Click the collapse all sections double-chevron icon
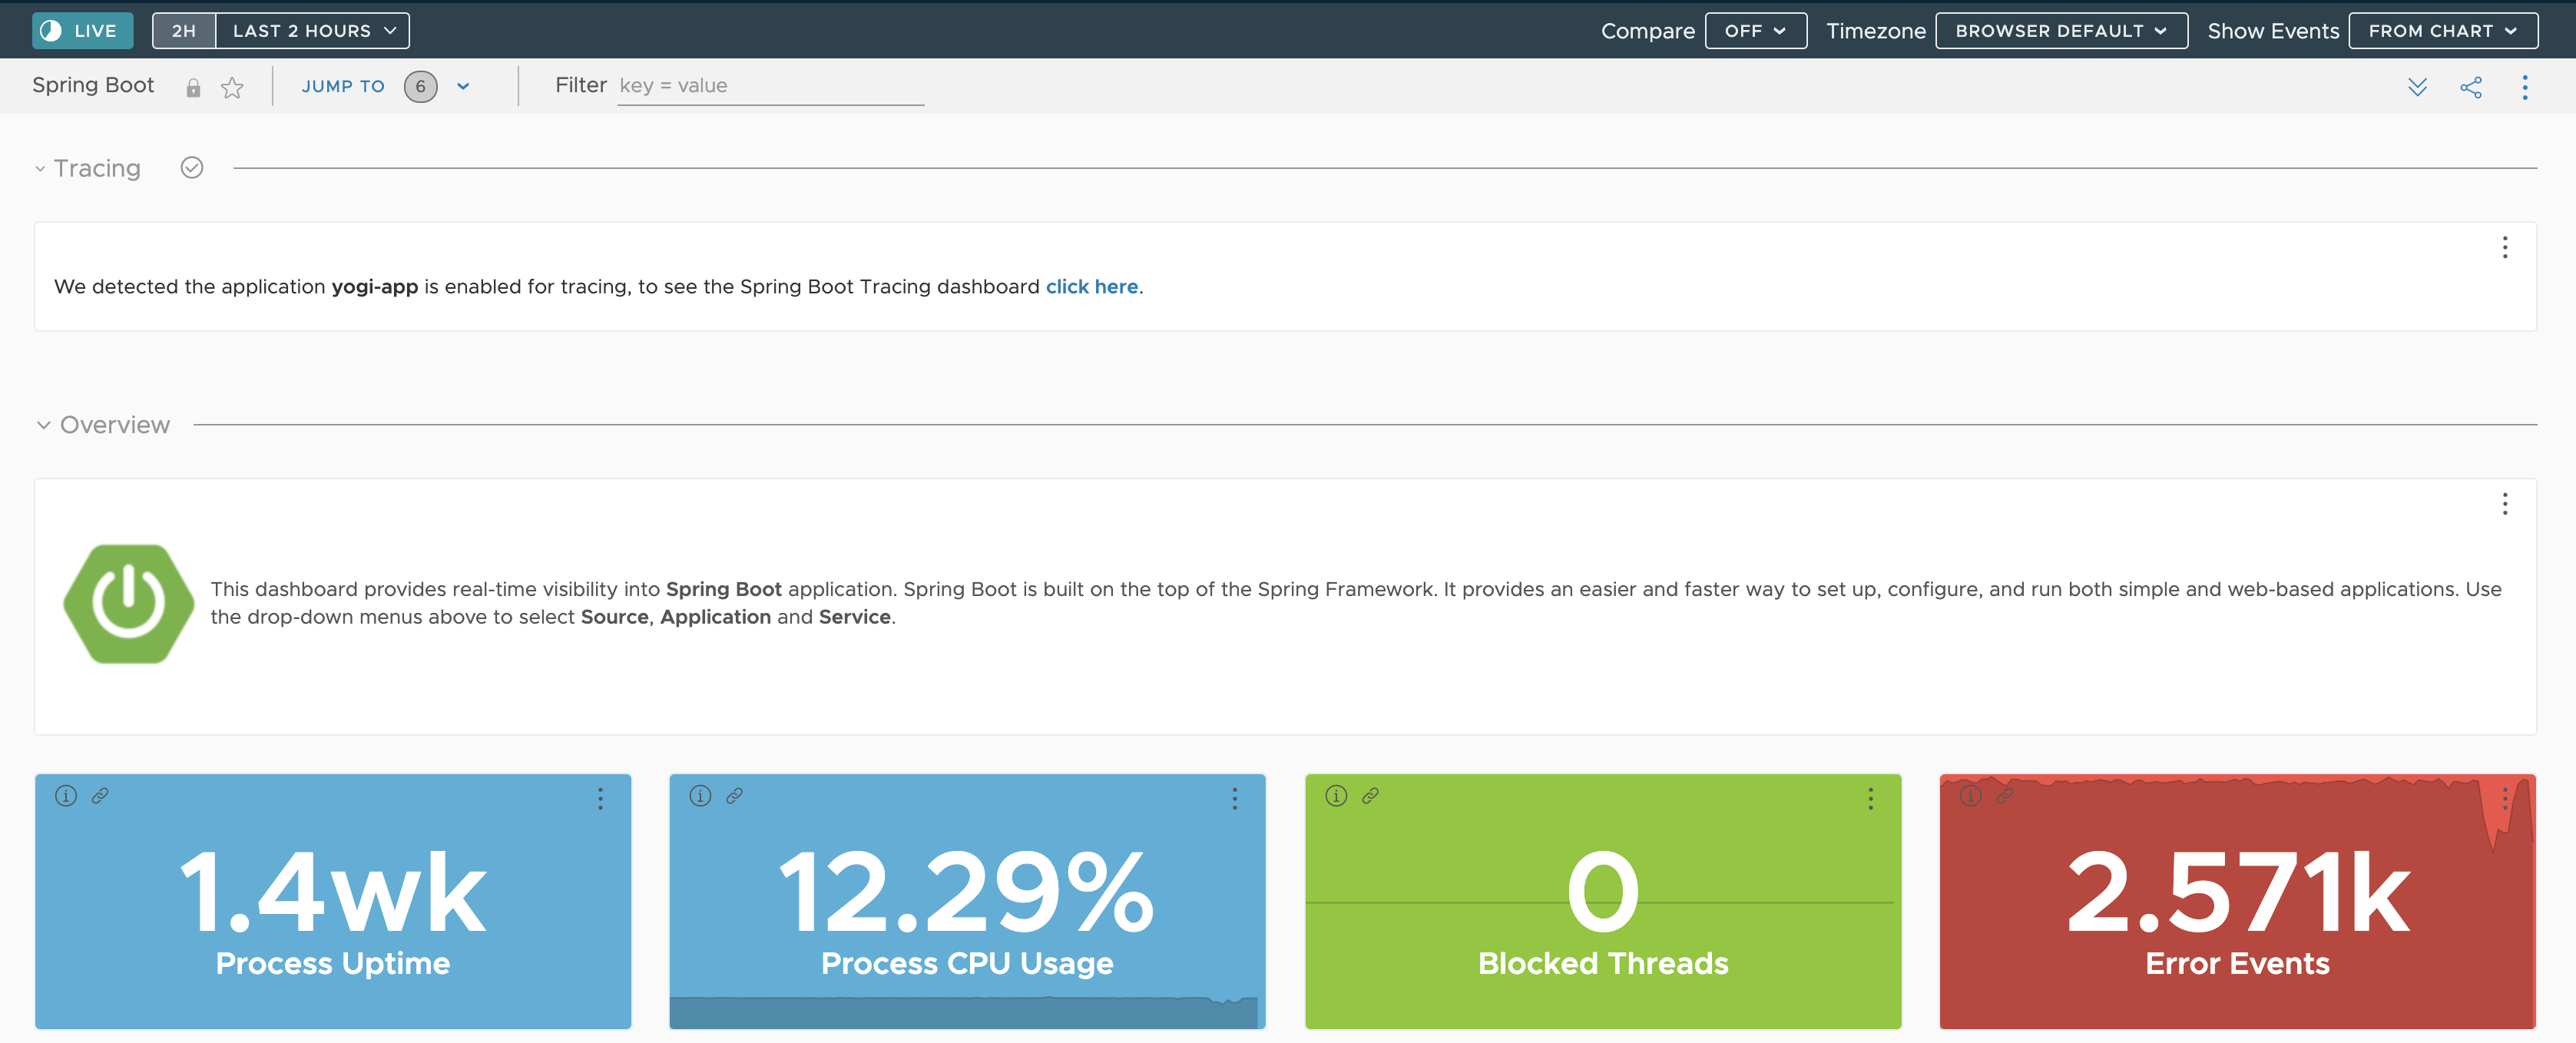 coord(2417,87)
